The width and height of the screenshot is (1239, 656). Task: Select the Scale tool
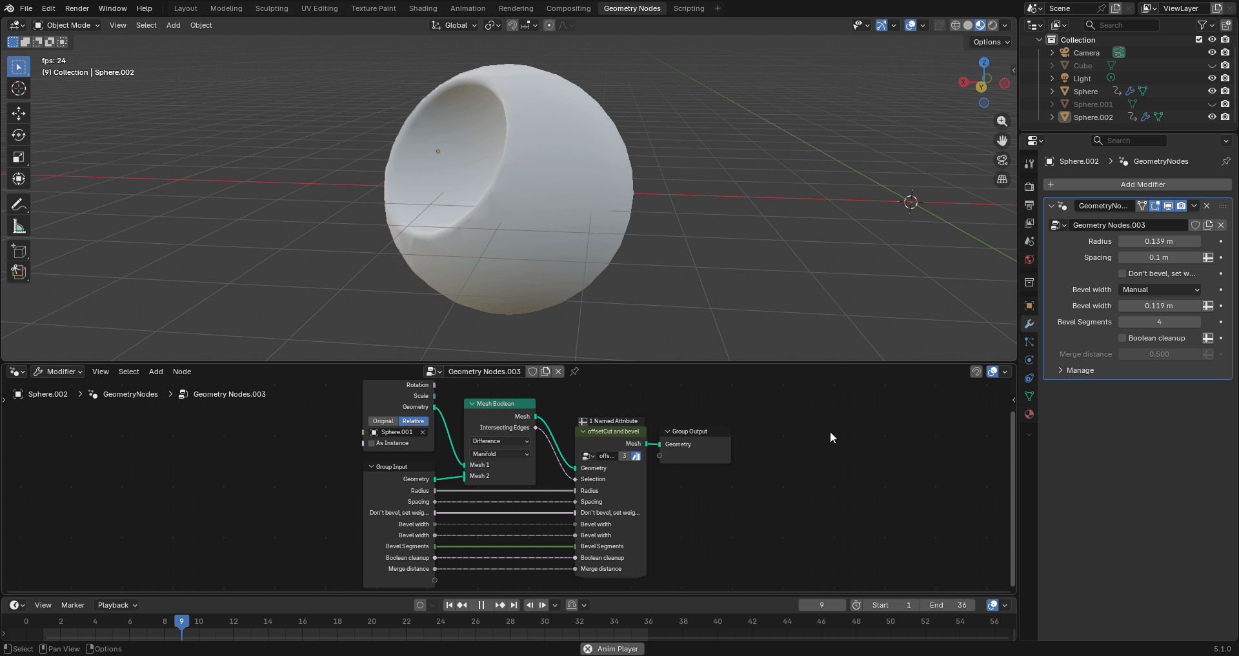pyautogui.click(x=19, y=157)
